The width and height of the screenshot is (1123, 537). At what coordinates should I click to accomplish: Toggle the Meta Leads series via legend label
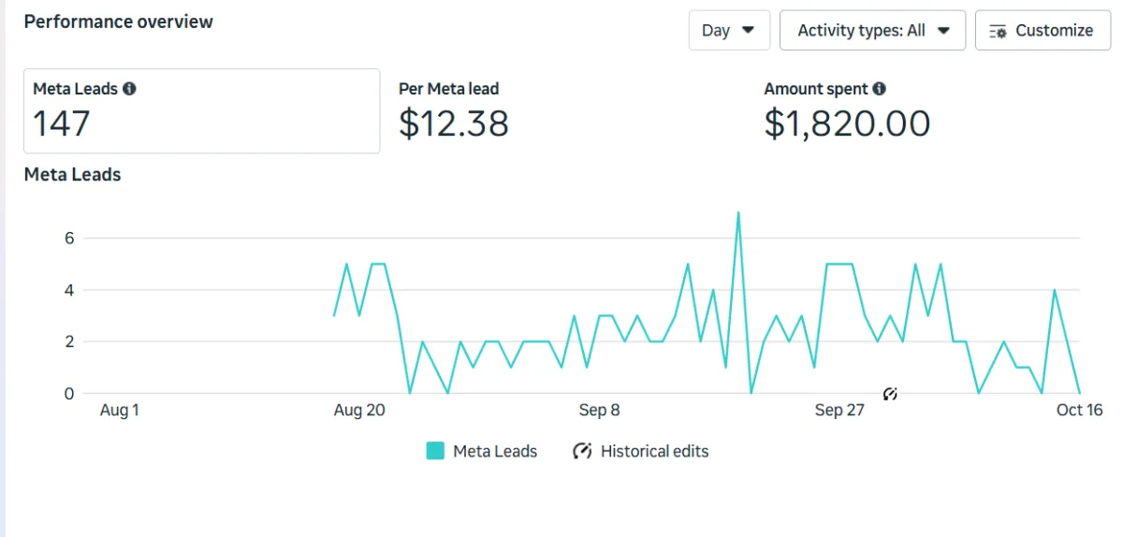click(x=495, y=451)
